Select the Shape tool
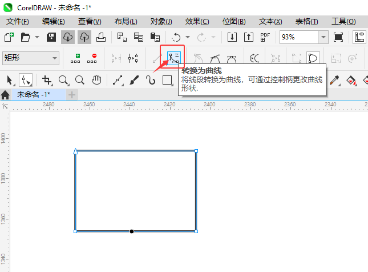The height and width of the screenshot is (272, 368). [x=26, y=80]
